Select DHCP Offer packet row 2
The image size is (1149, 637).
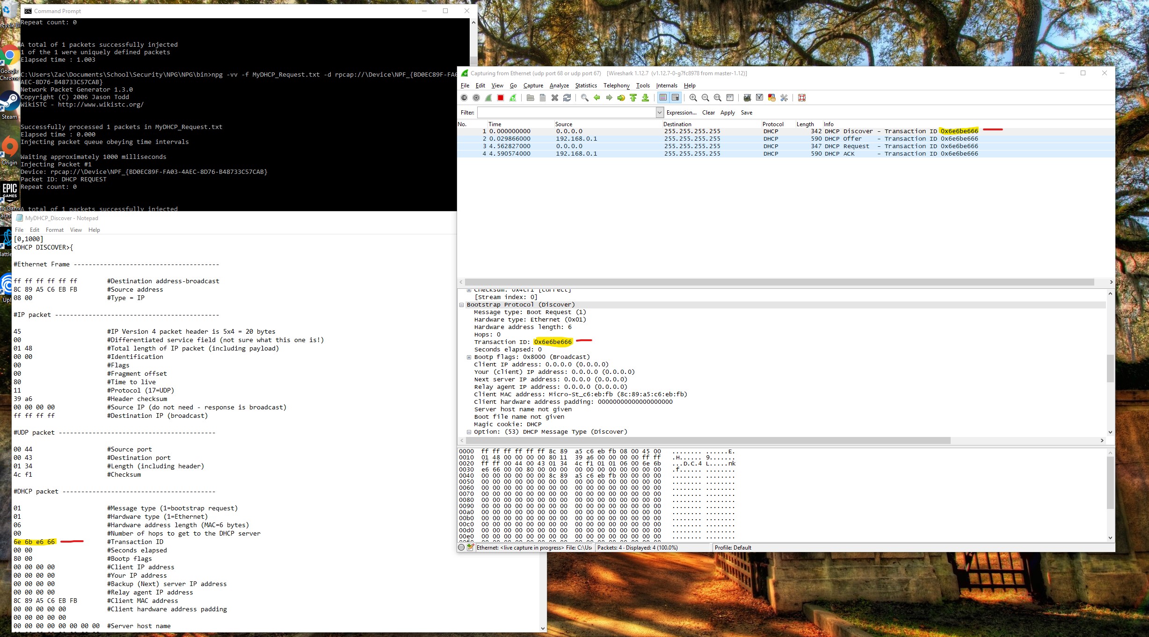[786, 139]
